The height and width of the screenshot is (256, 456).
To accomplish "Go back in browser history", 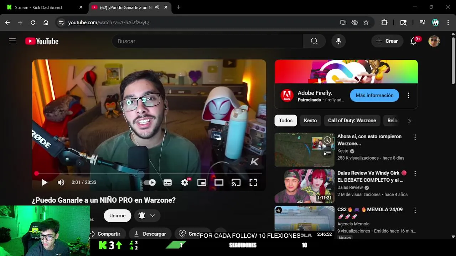I will coord(7,22).
